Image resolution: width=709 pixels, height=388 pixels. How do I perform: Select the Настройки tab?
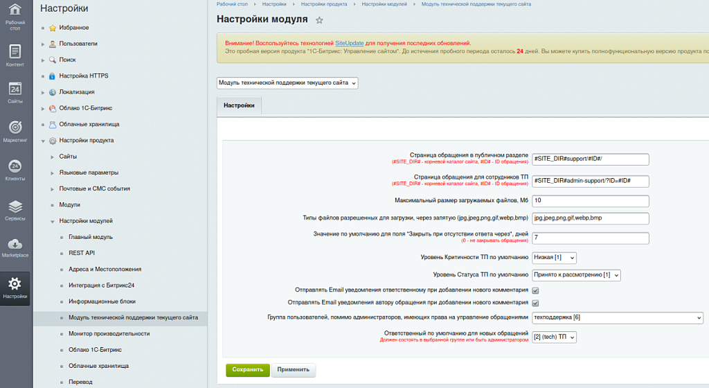click(239, 106)
